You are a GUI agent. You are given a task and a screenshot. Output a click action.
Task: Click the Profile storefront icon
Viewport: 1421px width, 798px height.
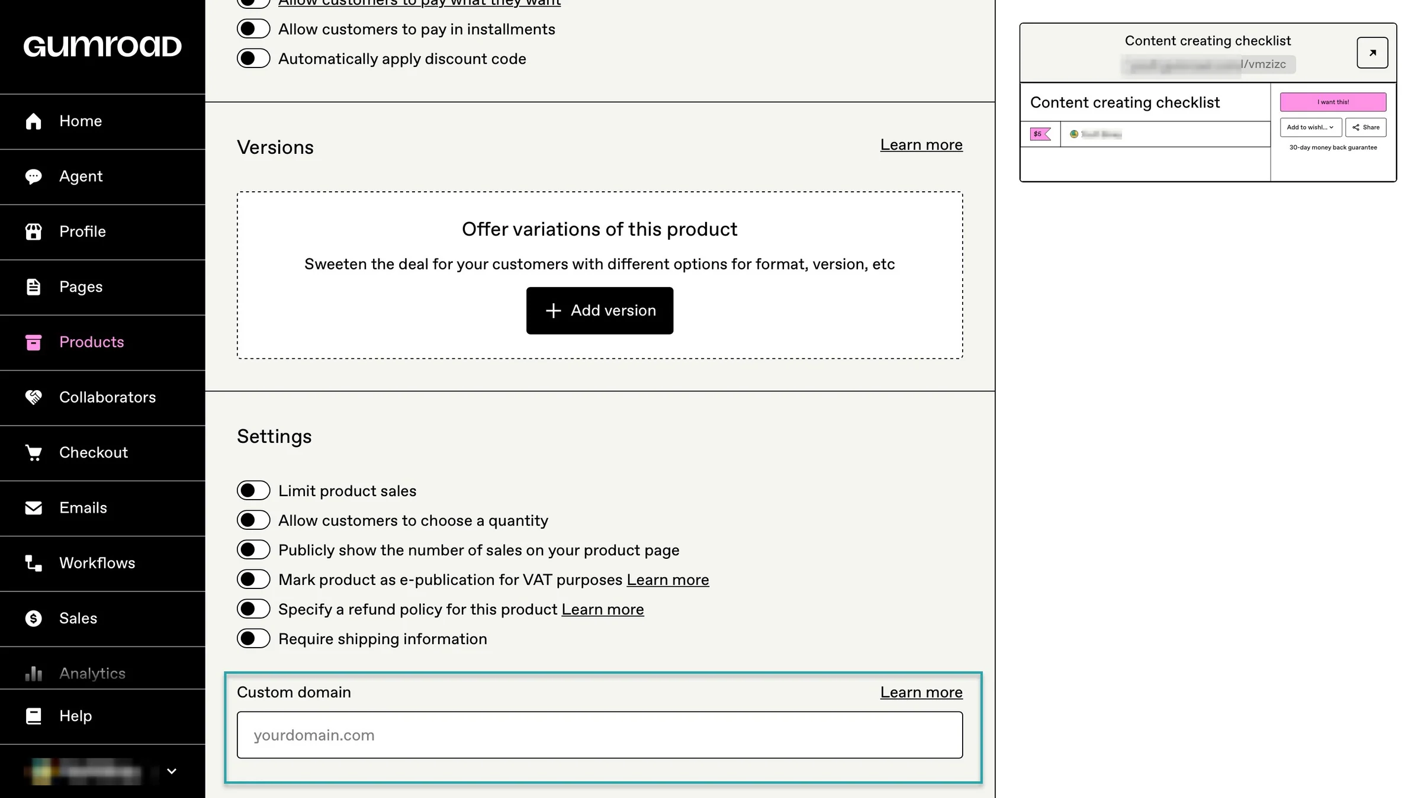click(x=34, y=231)
